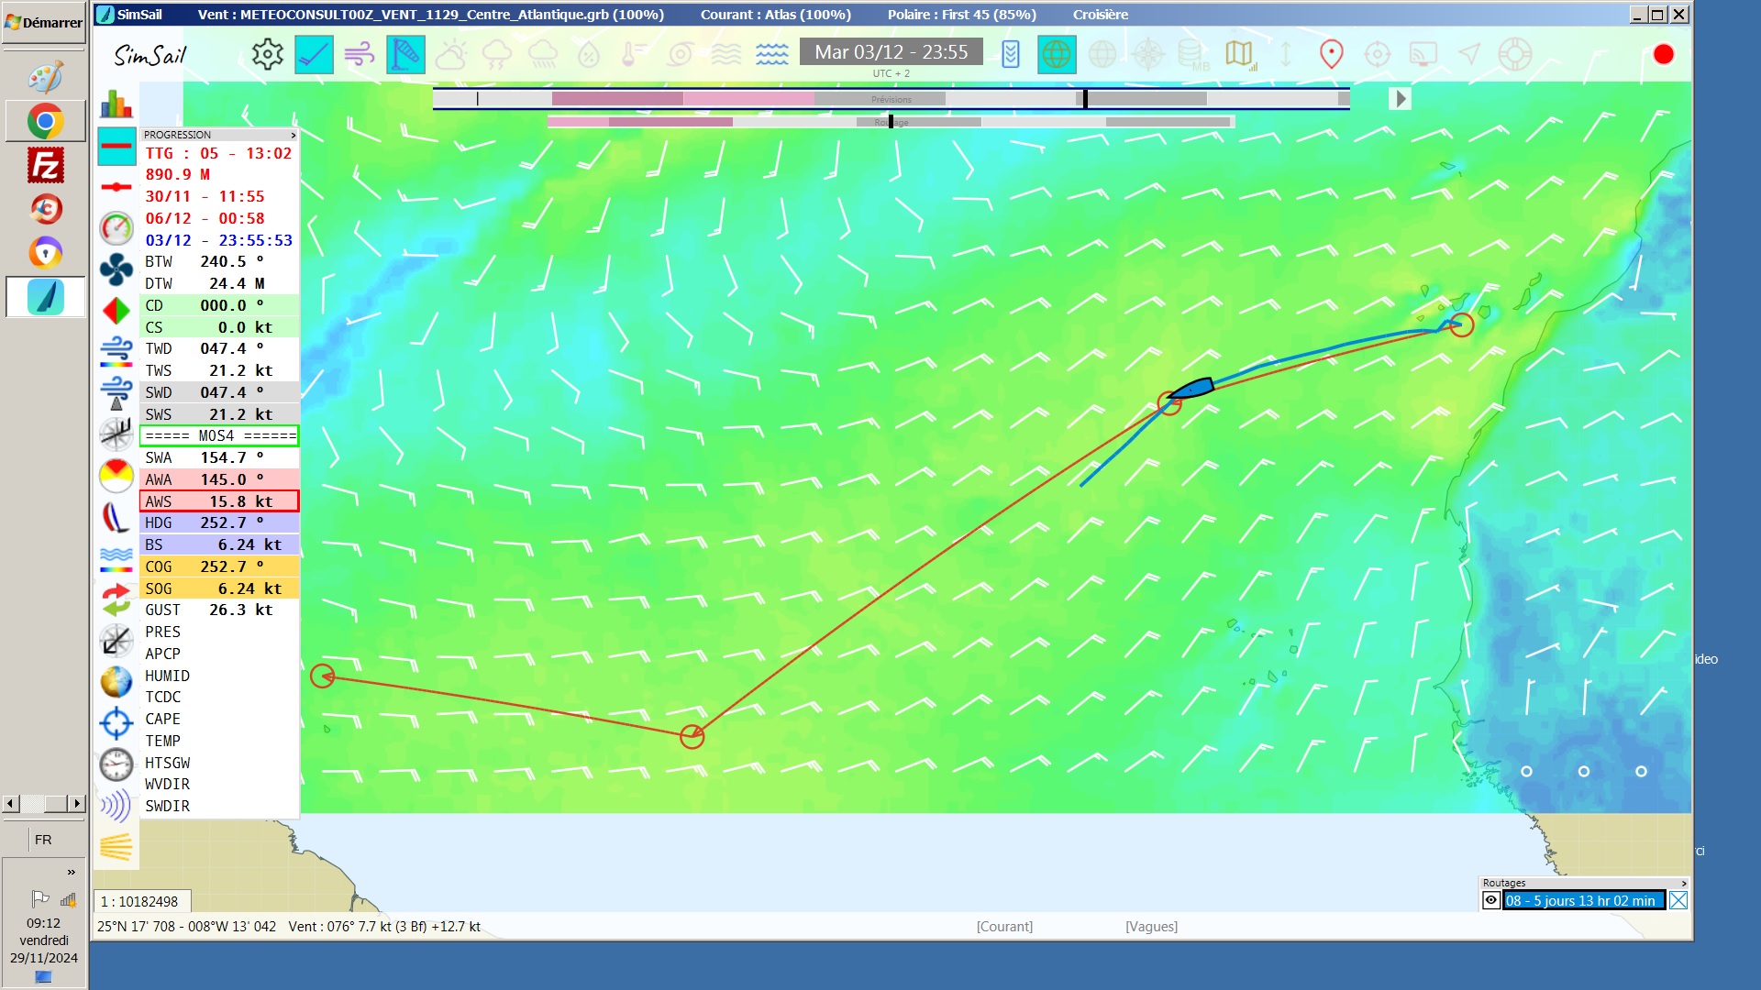This screenshot has width=1761, height=990.
Task: Click the propeller fan sidebar icon
Action: 116,269
